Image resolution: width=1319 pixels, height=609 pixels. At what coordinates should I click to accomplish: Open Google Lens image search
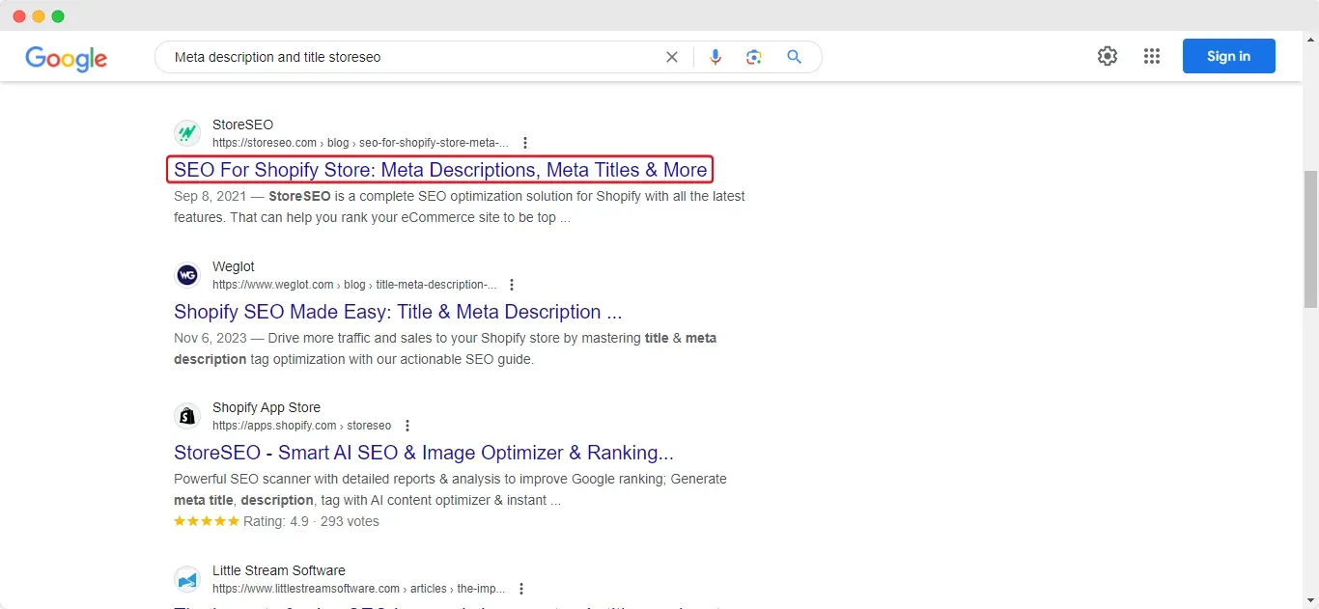point(754,57)
